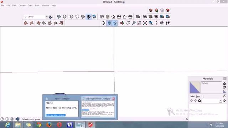Click the Create Material icon
This screenshot has height=128, width=228.
click(224, 87)
